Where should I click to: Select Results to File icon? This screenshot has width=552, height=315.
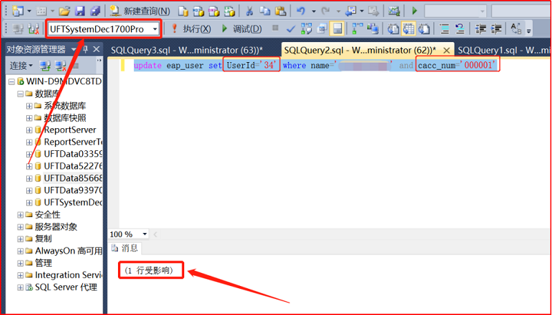coord(424,29)
